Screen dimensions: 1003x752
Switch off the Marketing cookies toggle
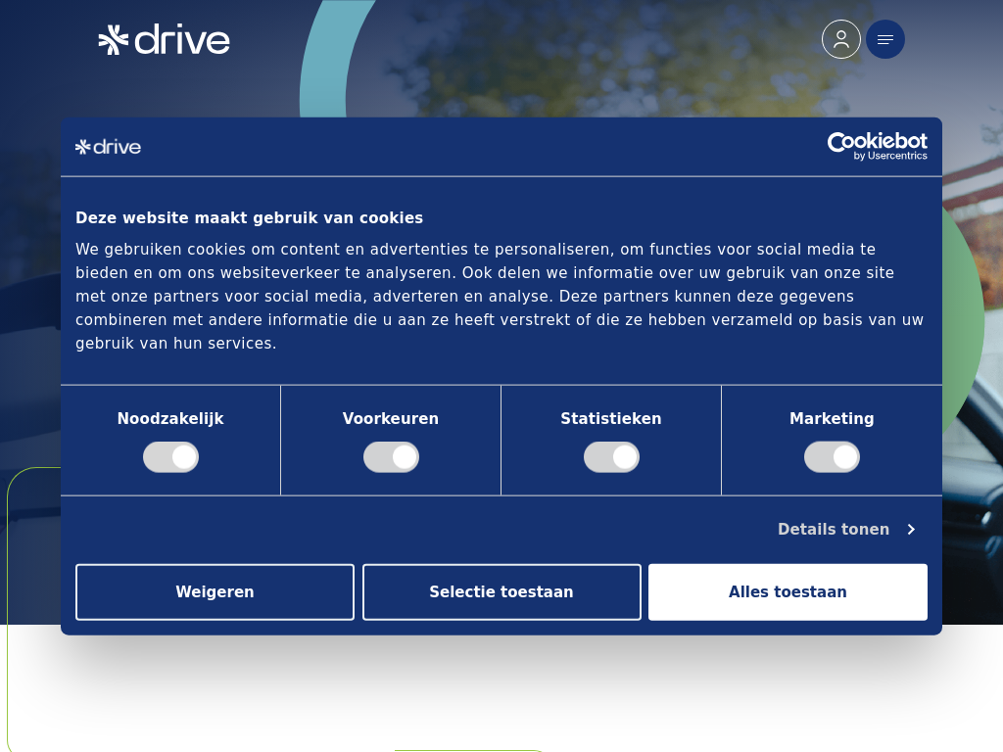click(x=832, y=457)
